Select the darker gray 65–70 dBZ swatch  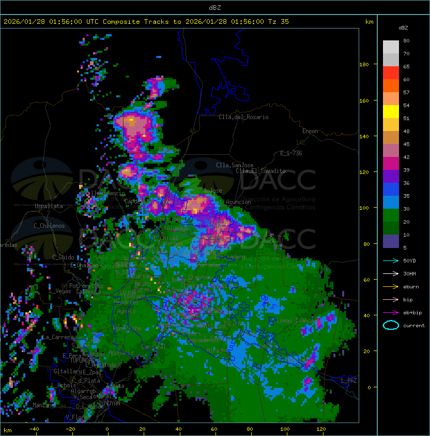point(391,60)
